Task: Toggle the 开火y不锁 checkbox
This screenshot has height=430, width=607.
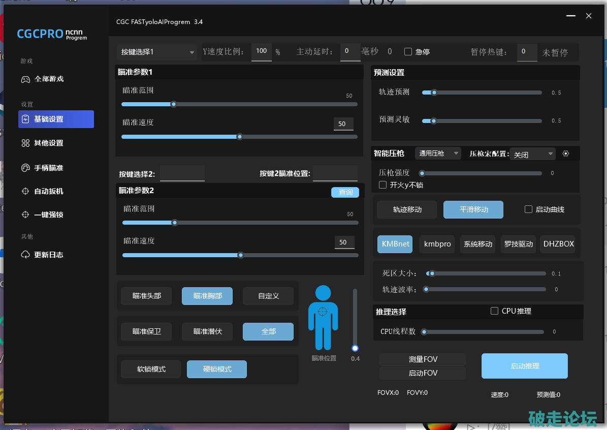Action: tap(383, 185)
